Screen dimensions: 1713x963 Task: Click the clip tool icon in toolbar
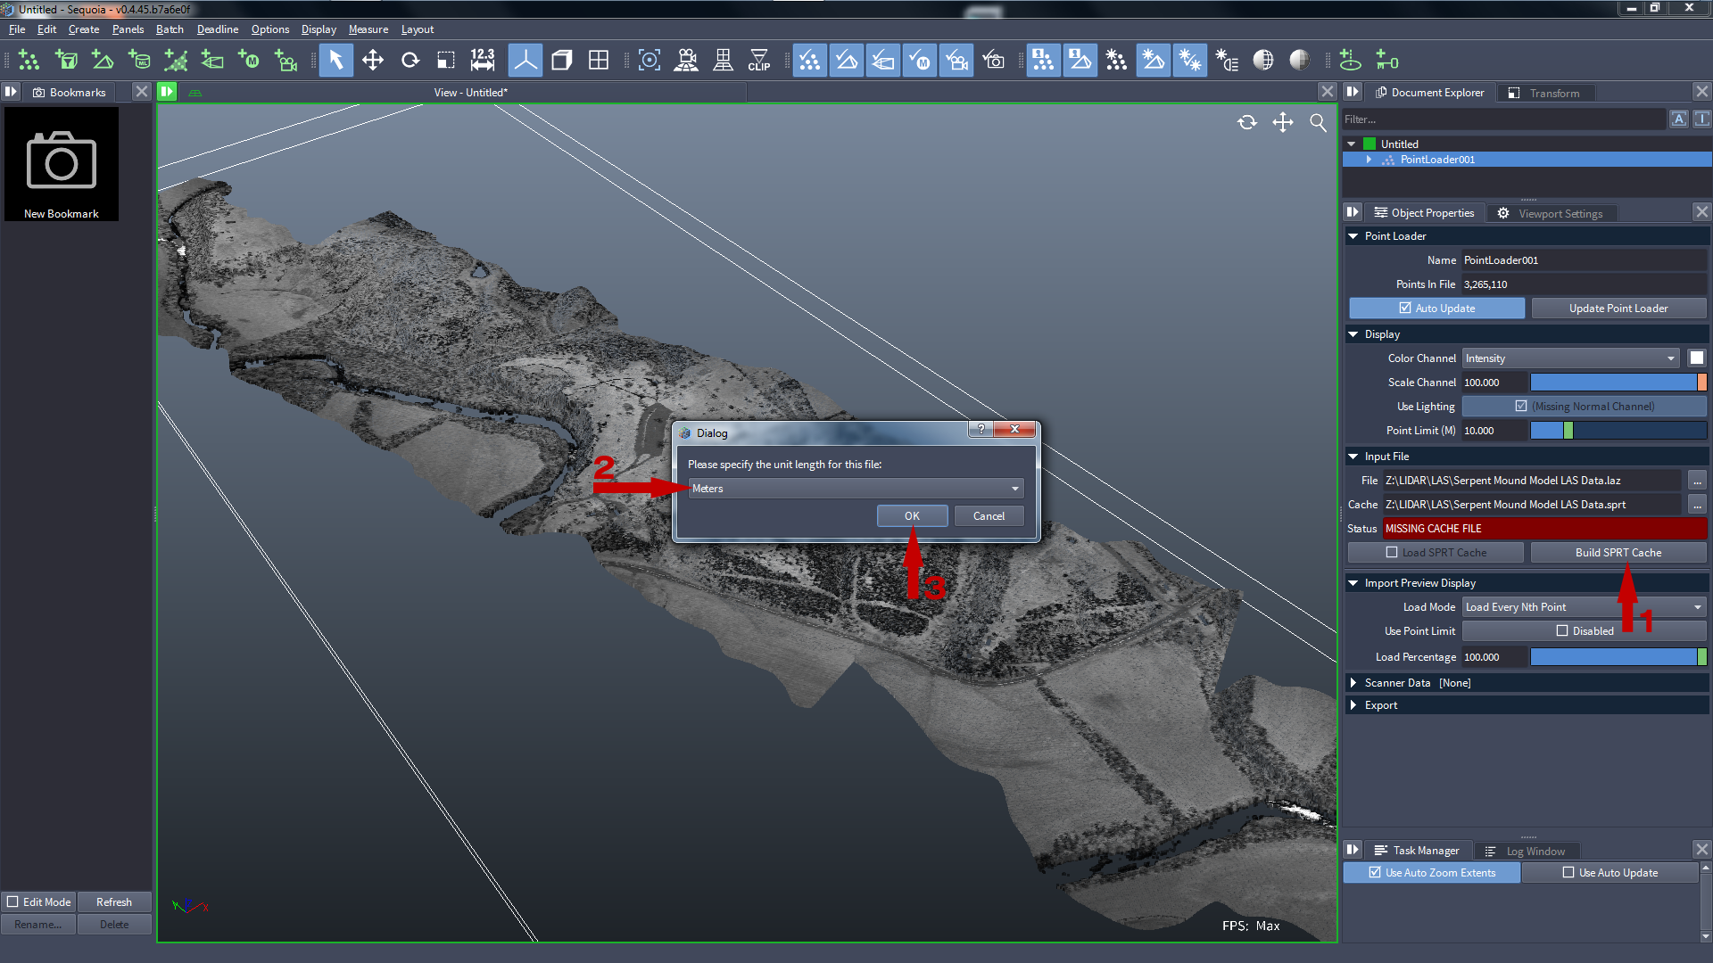pos(757,62)
